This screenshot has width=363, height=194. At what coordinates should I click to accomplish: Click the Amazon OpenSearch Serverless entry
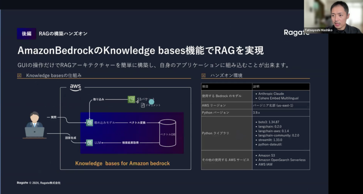(x=282, y=160)
